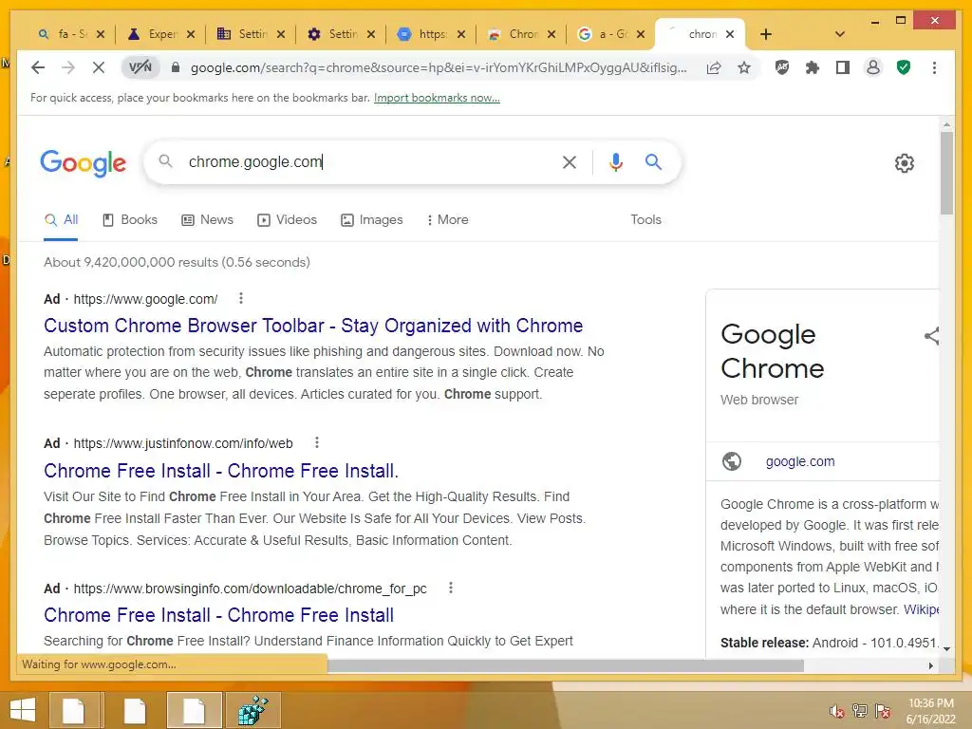Click the forward navigation arrow
Viewport: 972px width, 729px height.
pos(68,67)
